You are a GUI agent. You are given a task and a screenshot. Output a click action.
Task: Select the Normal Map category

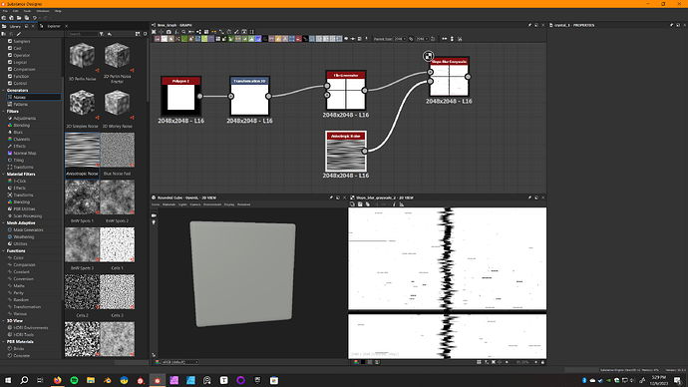(25, 154)
